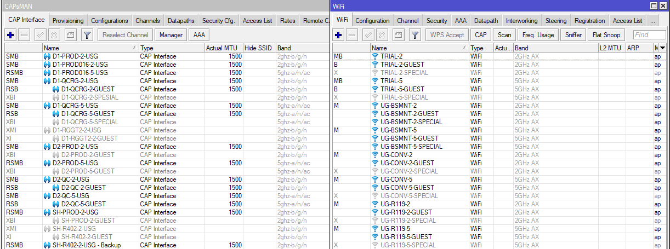This screenshot has height=249, width=670.
Task: Click interface icon beside D1-QCRG-2-GUEST
Action: coord(56,89)
